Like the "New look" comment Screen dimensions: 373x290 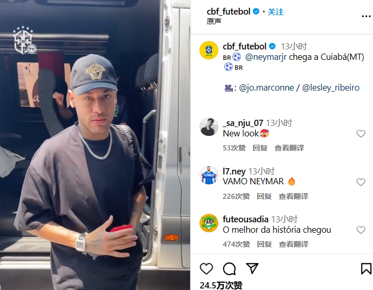(x=360, y=134)
